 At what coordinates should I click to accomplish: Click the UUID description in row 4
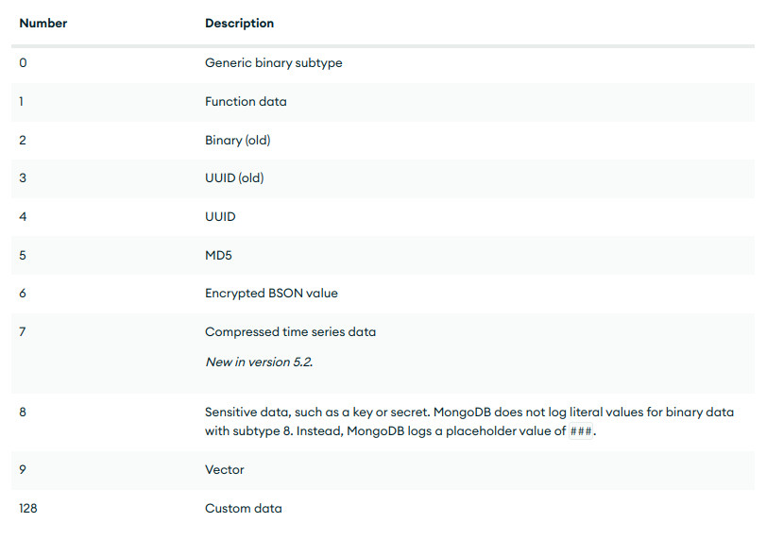point(220,217)
